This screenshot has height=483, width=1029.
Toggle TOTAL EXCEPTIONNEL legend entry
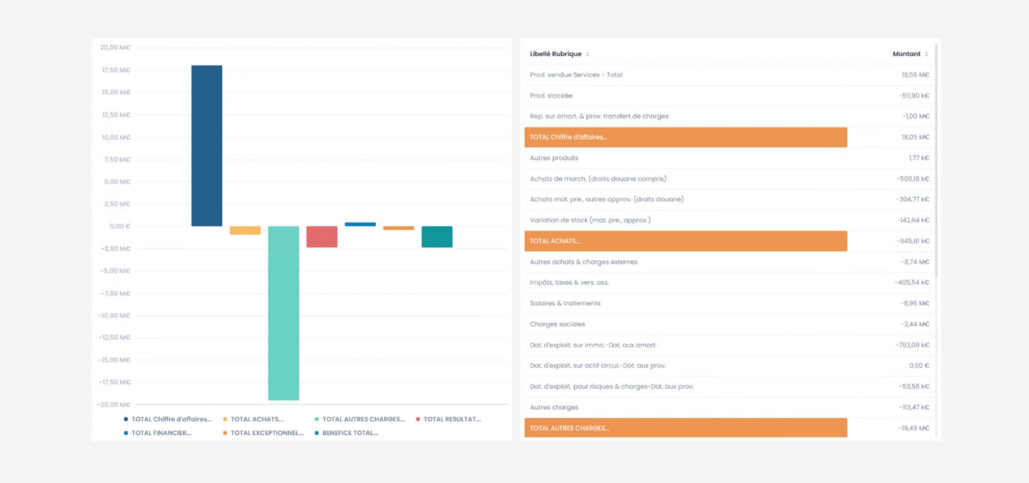(266, 433)
